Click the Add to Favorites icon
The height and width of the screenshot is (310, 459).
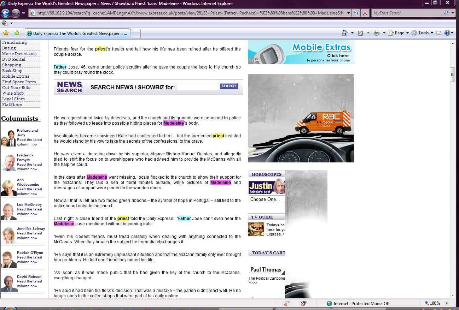(x=16, y=33)
